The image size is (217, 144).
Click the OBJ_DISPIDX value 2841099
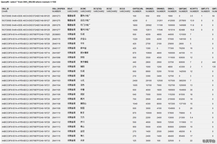click(56, 62)
